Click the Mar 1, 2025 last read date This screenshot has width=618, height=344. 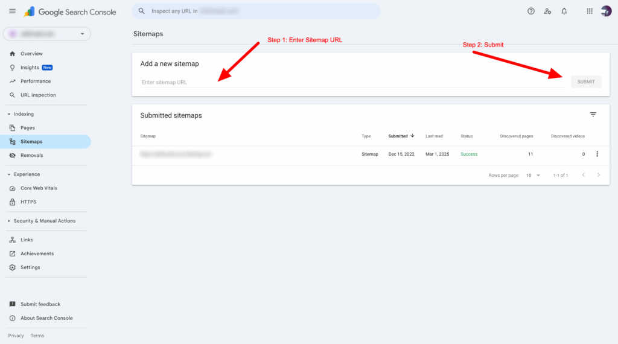[x=437, y=154]
